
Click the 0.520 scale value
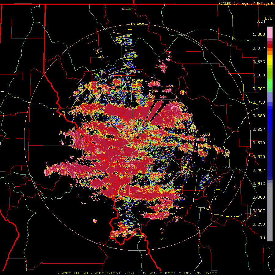259,157
